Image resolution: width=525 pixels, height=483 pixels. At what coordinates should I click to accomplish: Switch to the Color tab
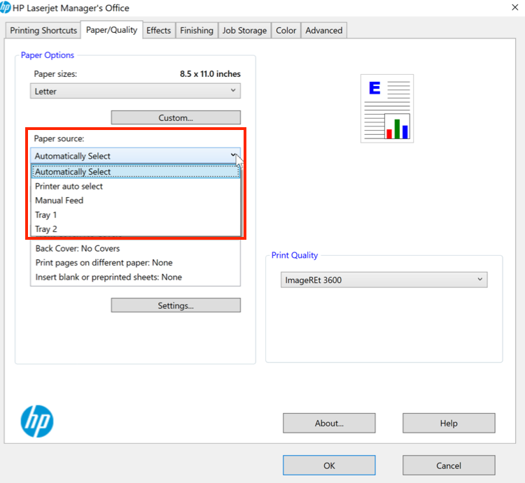[x=286, y=31]
